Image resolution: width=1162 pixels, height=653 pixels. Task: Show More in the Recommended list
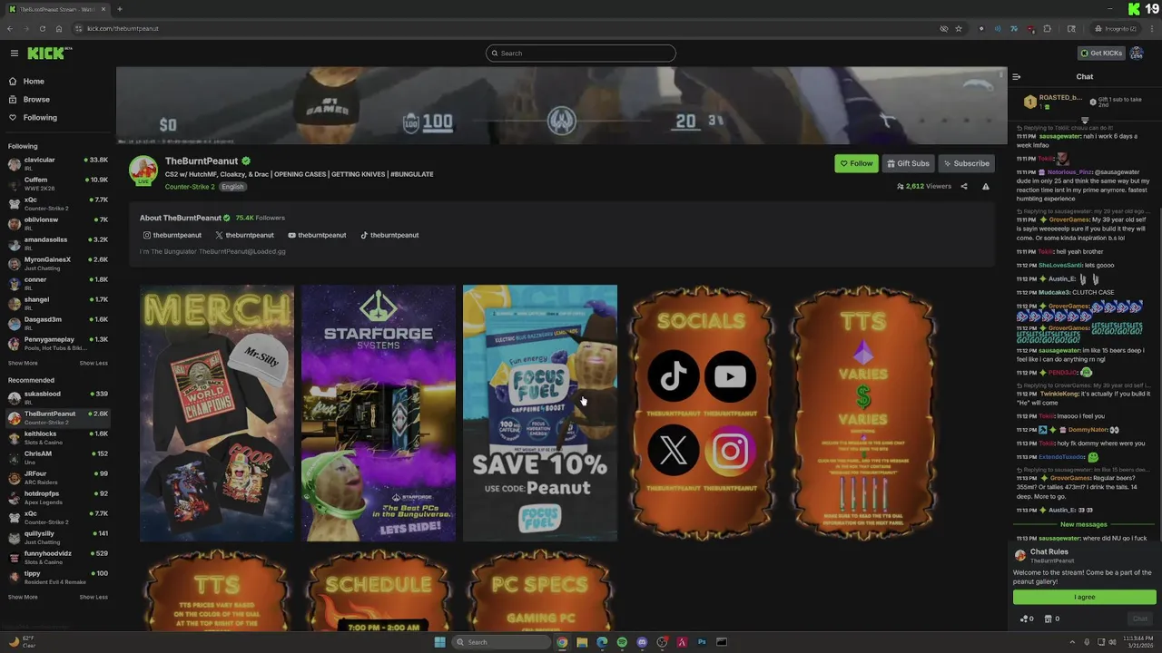click(23, 597)
